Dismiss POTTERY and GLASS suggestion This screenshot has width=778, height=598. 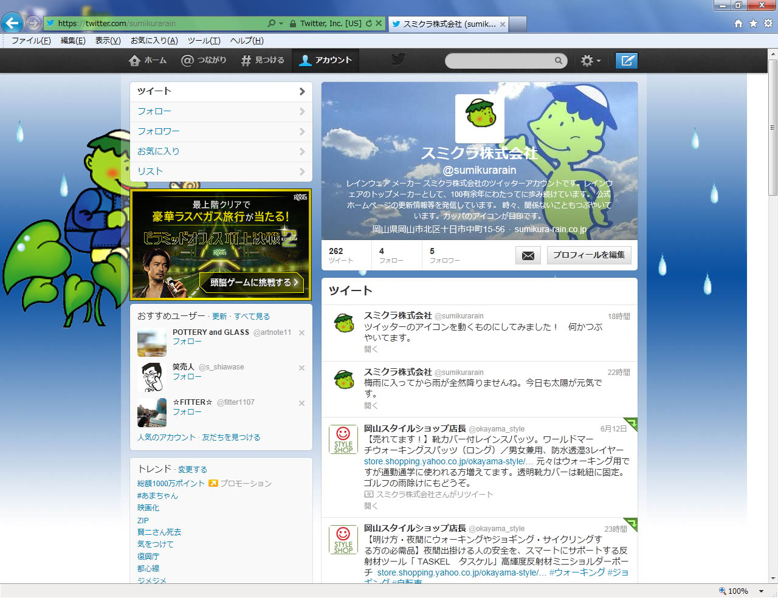(x=301, y=333)
